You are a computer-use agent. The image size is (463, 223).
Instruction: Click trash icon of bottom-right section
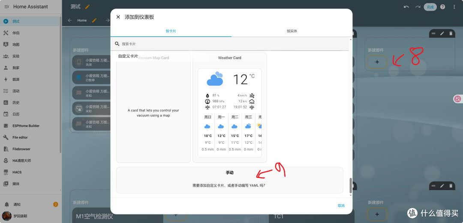tap(451, 186)
